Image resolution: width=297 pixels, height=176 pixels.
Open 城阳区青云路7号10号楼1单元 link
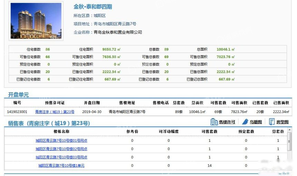tap(61, 166)
